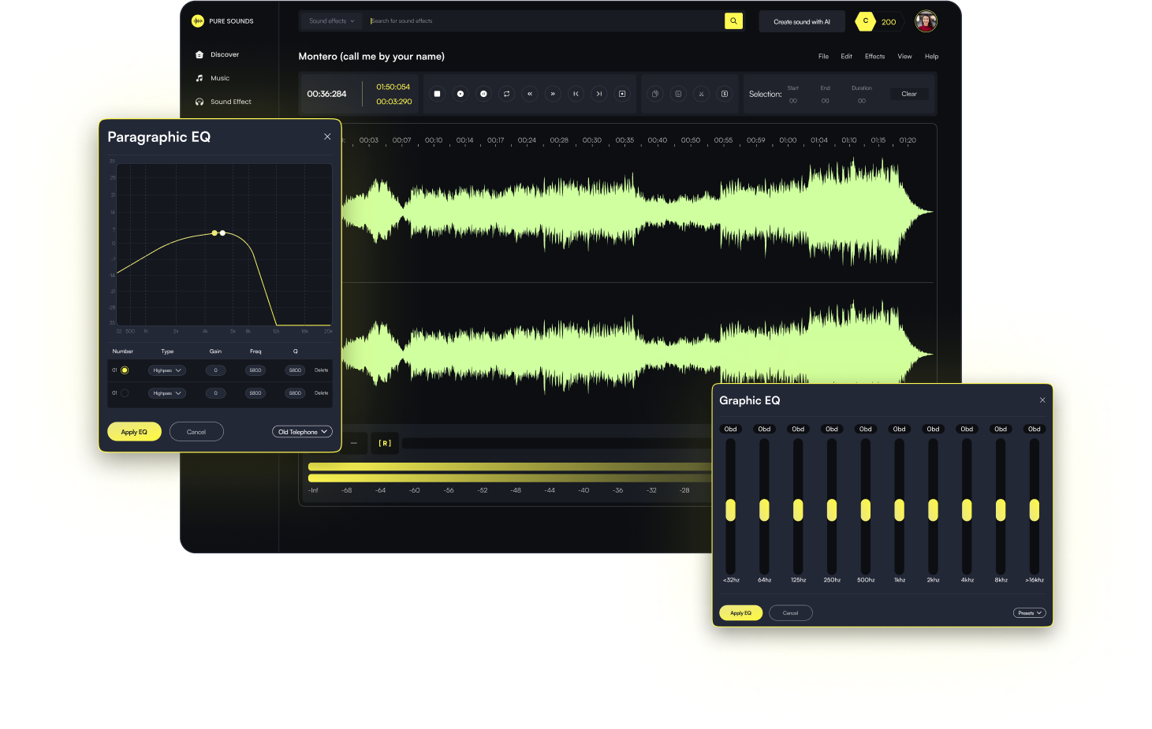Image resolution: width=1152 pixels, height=729 pixels.
Task: Click the last icon in edit toolbar group
Action: click(x=724, y=94)
